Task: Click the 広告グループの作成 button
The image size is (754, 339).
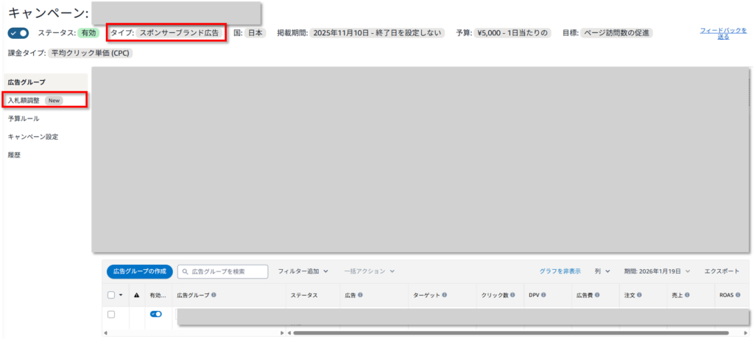Action: coord(139,271)
